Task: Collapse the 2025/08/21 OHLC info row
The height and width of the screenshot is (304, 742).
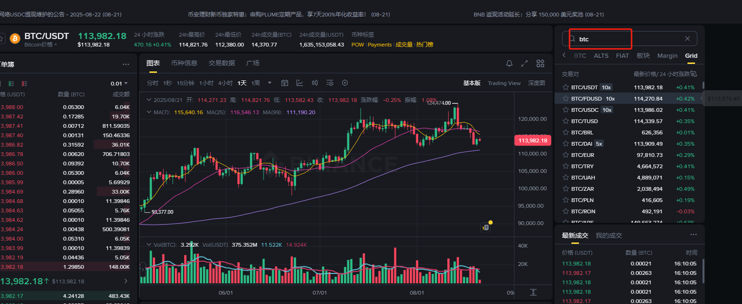Action: pyautogui.click(x=149, y=100)
